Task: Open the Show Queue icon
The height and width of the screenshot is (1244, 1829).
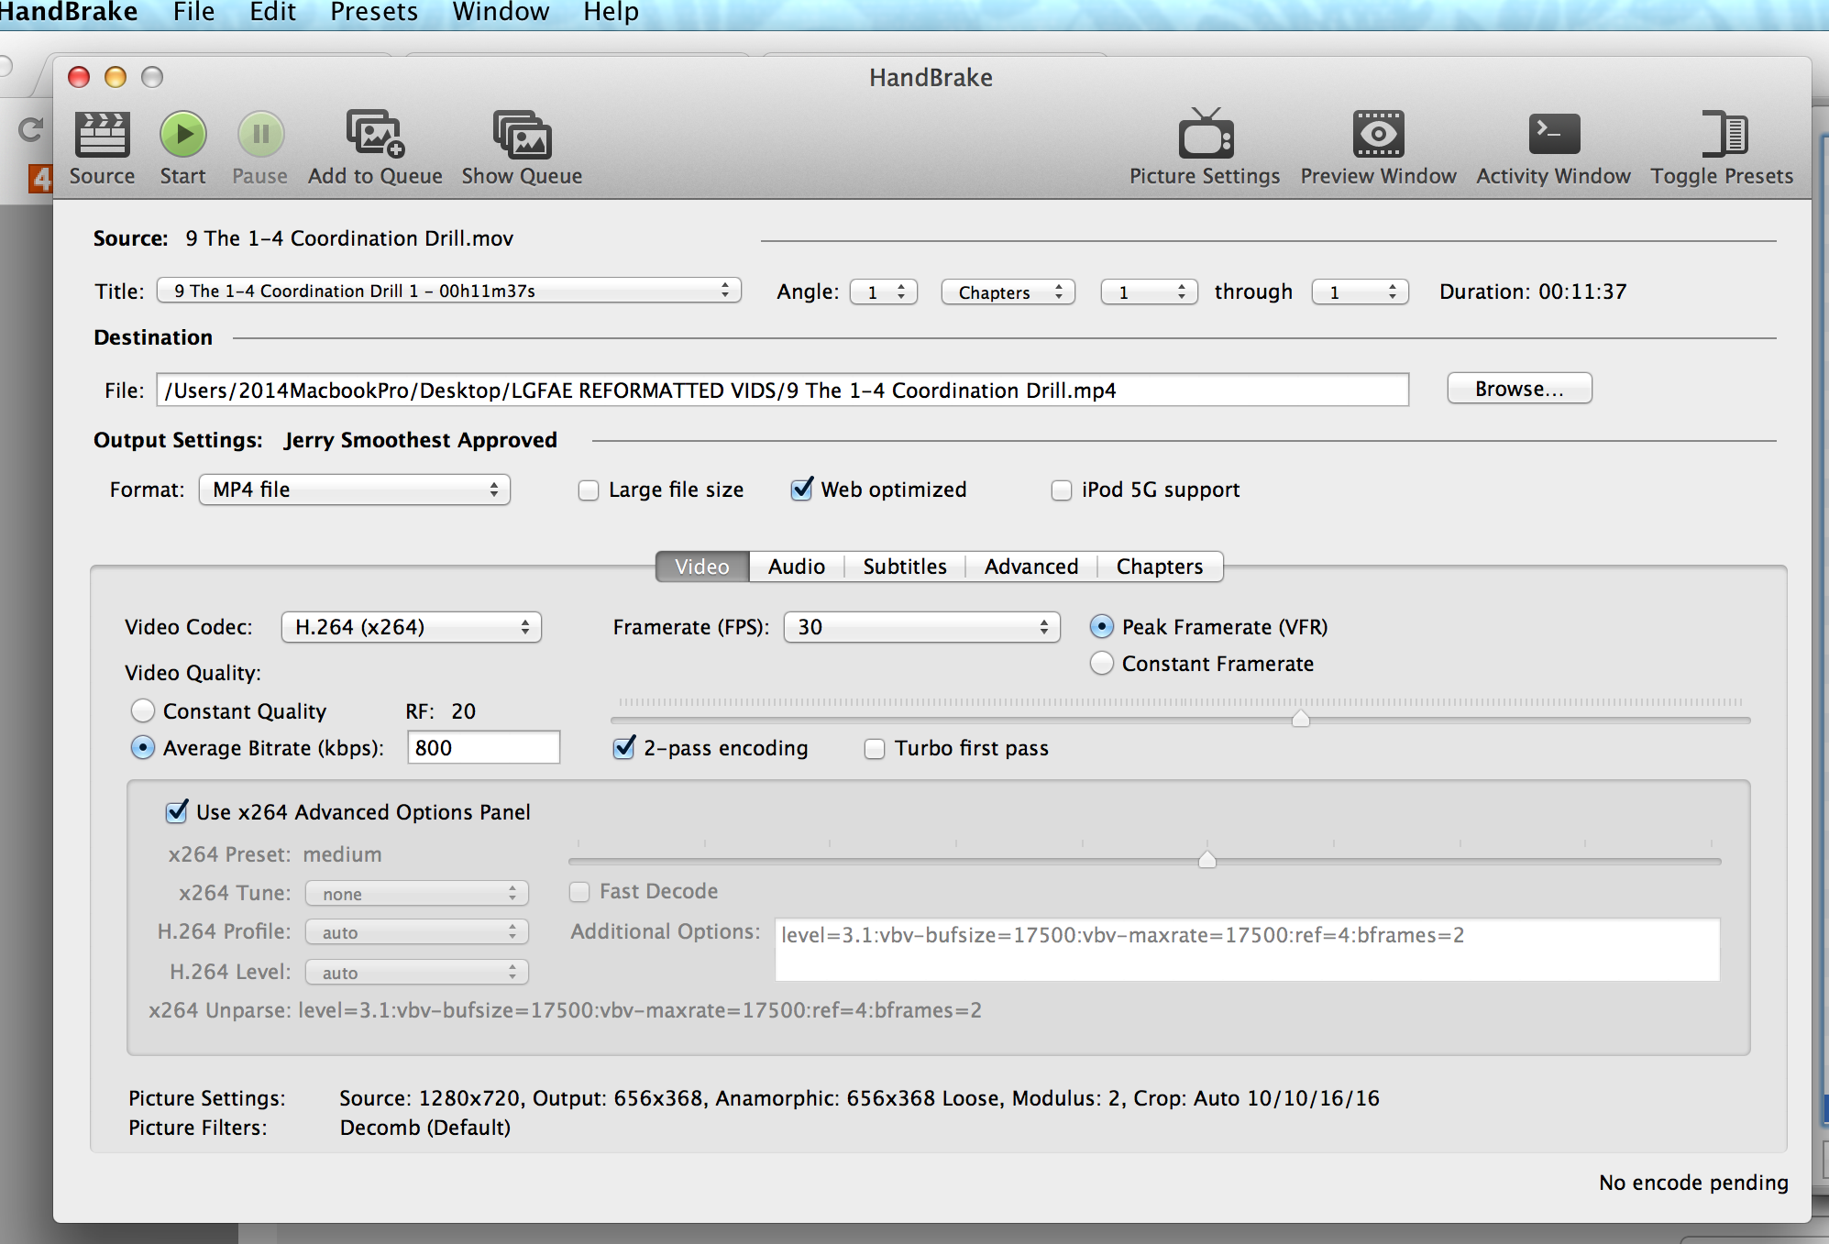Action: click(x=522, y=135)
